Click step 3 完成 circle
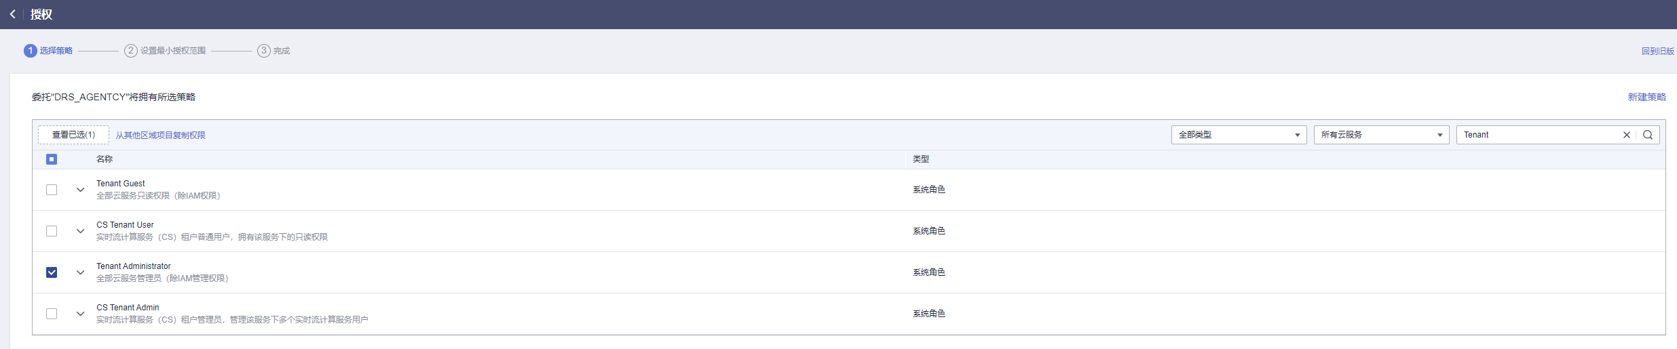Viewport: 1677px width, 349px height. tap(264, 51)
